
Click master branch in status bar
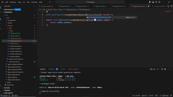[5, 96]
